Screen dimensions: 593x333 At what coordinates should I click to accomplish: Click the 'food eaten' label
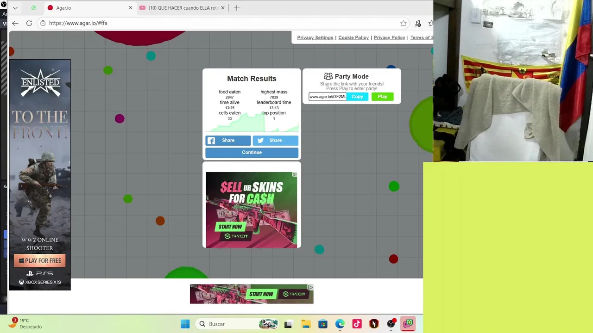[229, 92]
